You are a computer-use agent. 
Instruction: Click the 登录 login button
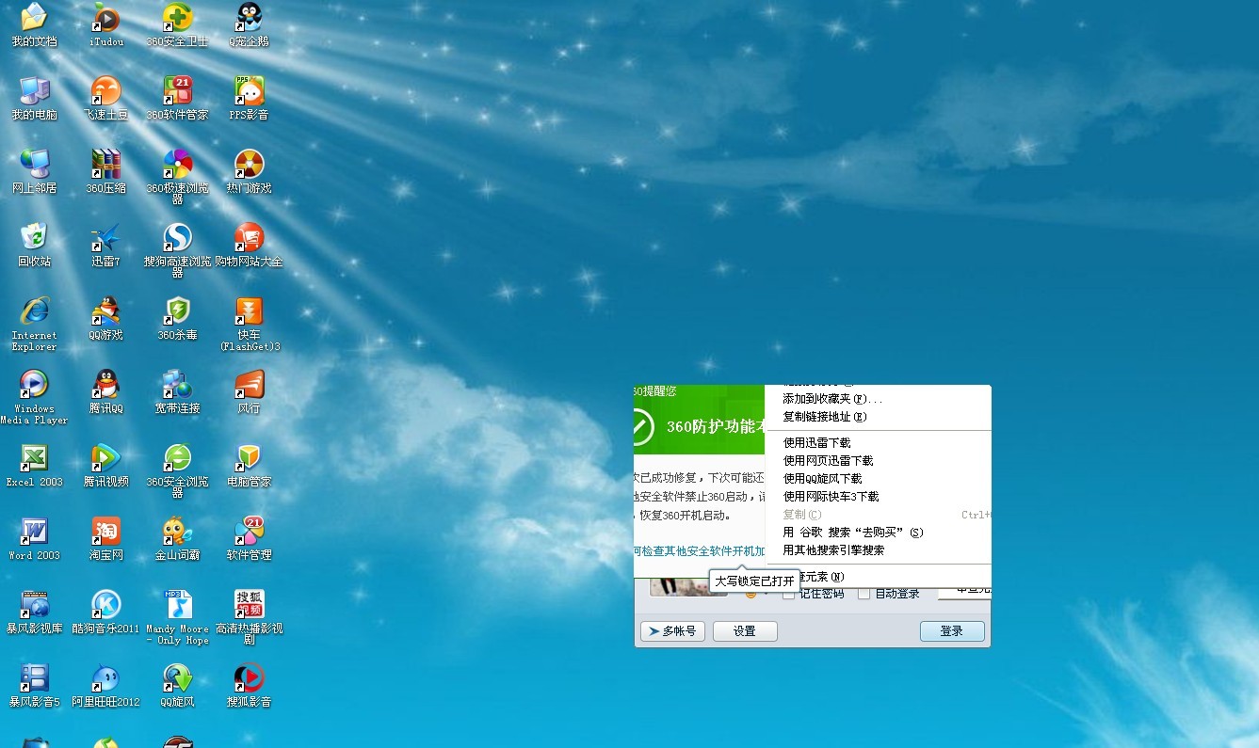tap(952, 630)
